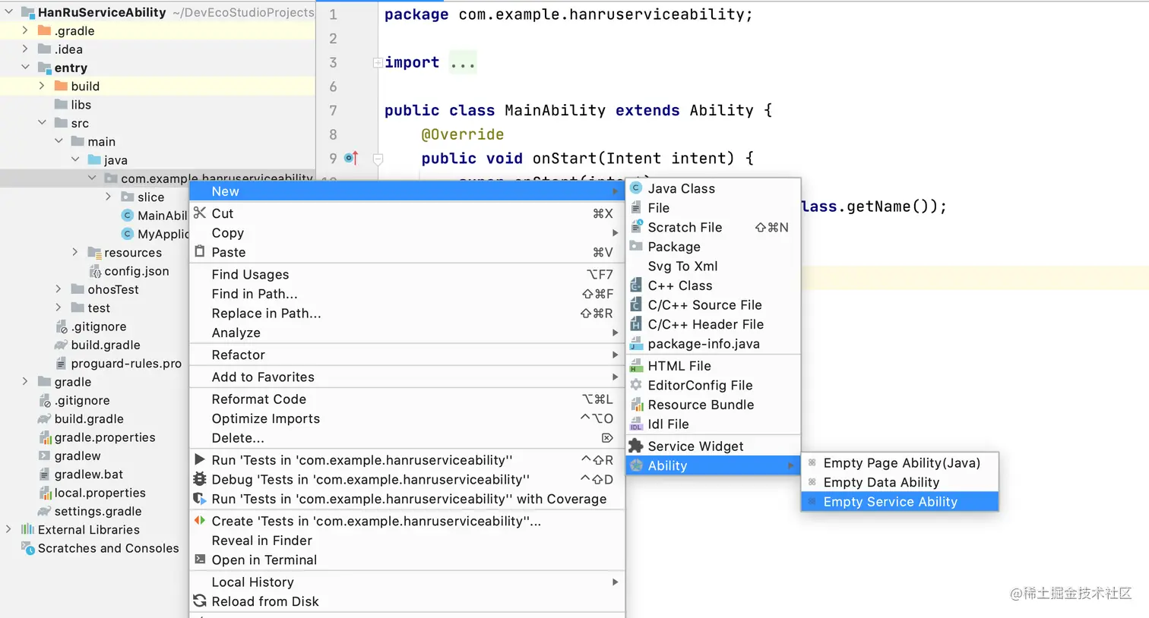This screenshot has width=1149, height=618.
Task: Choose Empty Service Ability
Action: click(x=900, y=501)
